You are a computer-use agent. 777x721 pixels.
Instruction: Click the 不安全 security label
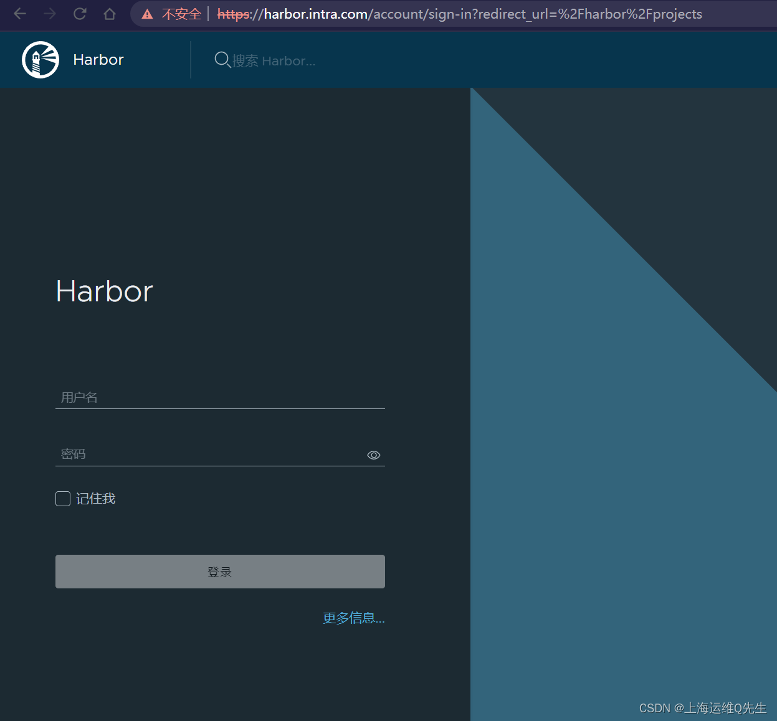click(x=181, y=14)
